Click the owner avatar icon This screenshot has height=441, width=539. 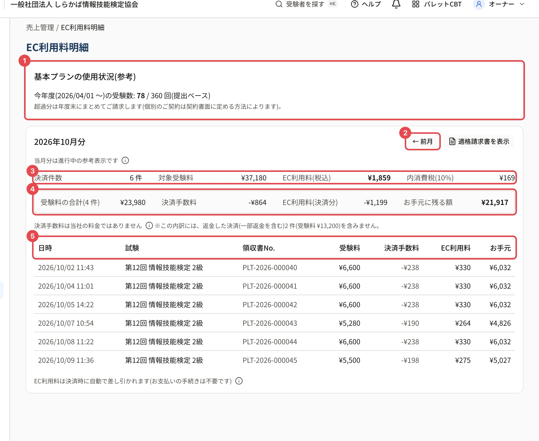click(479, 4)
